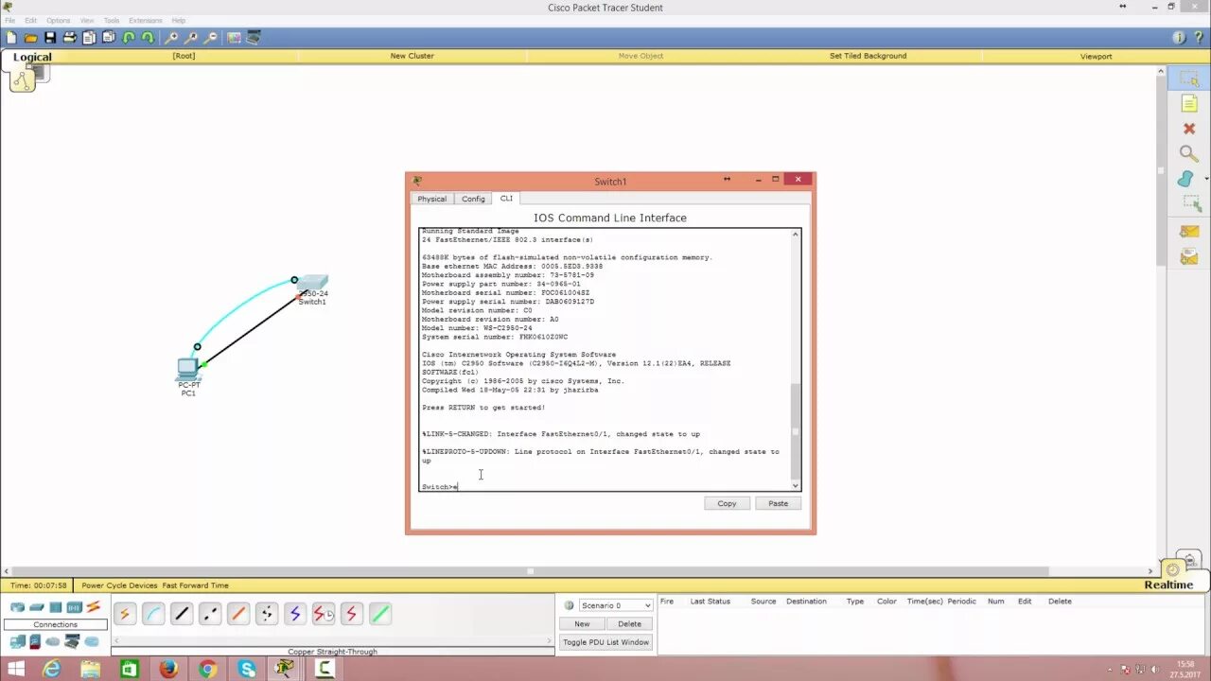Select the Connections category lightning icon
1211x681 pixels.
coord(94,607)
